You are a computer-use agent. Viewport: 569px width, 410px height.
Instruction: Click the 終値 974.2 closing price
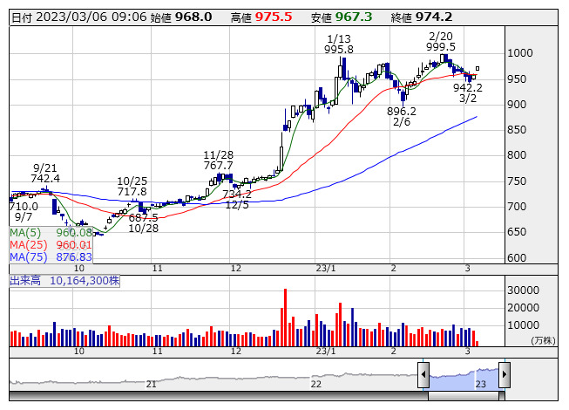click(x=422, y=17)
